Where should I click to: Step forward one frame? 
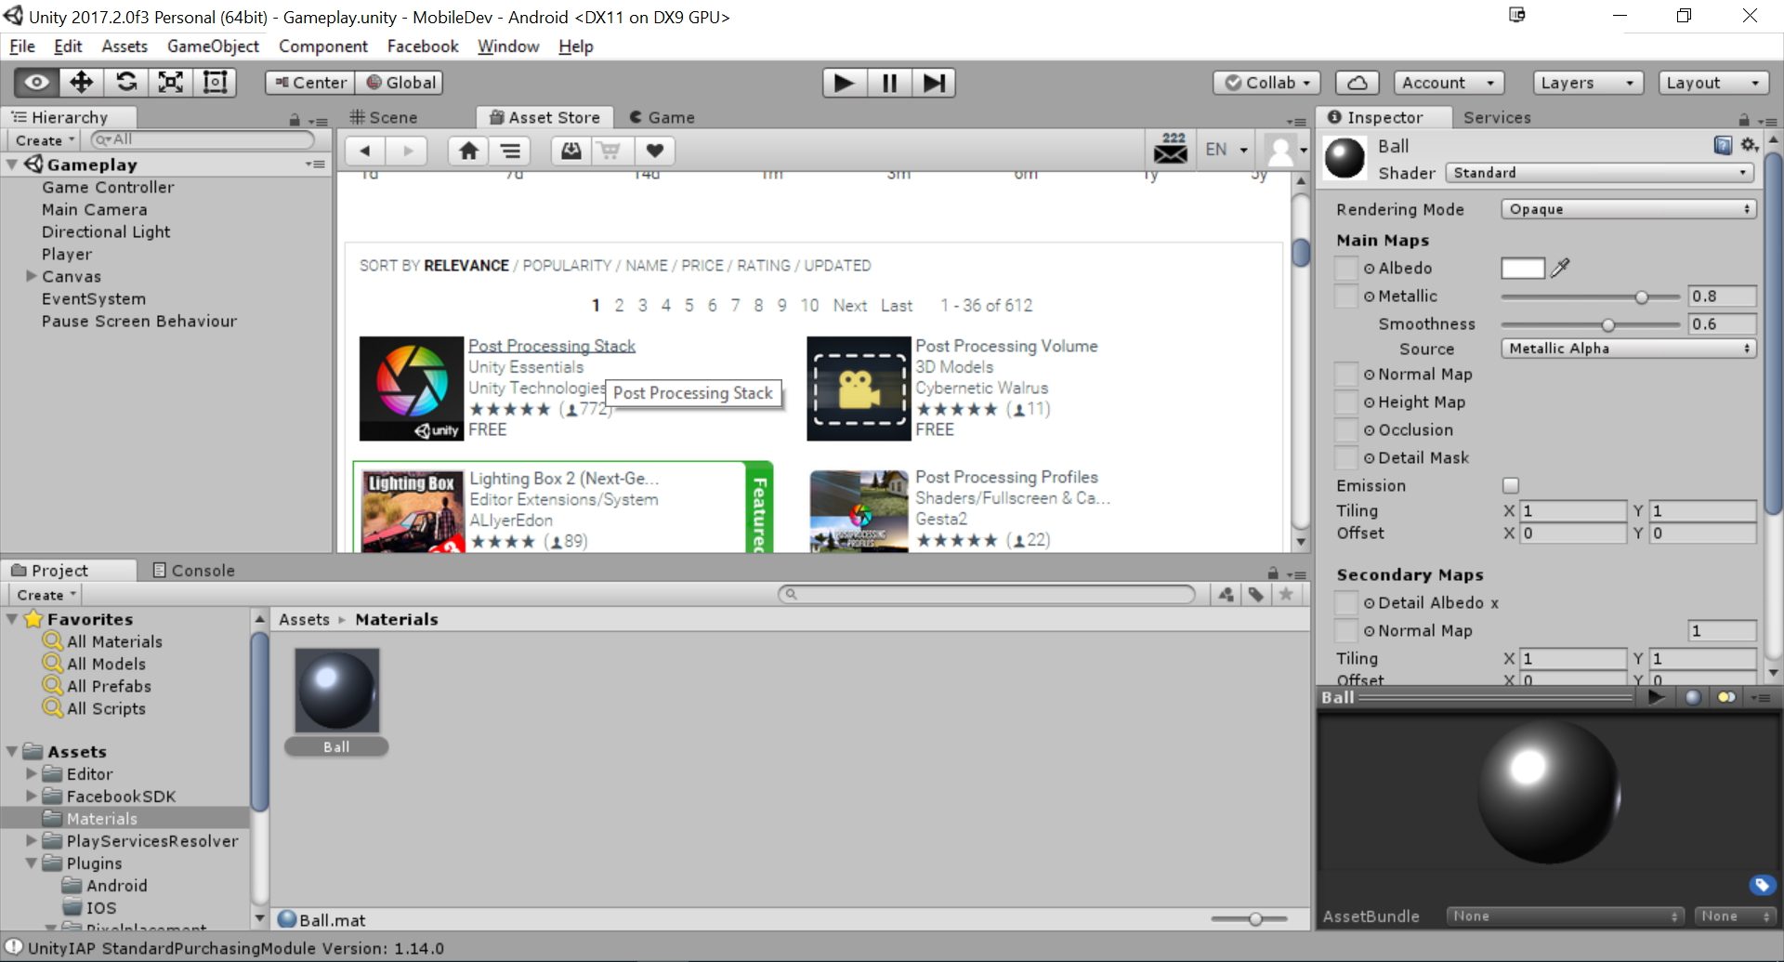(934, 83)
